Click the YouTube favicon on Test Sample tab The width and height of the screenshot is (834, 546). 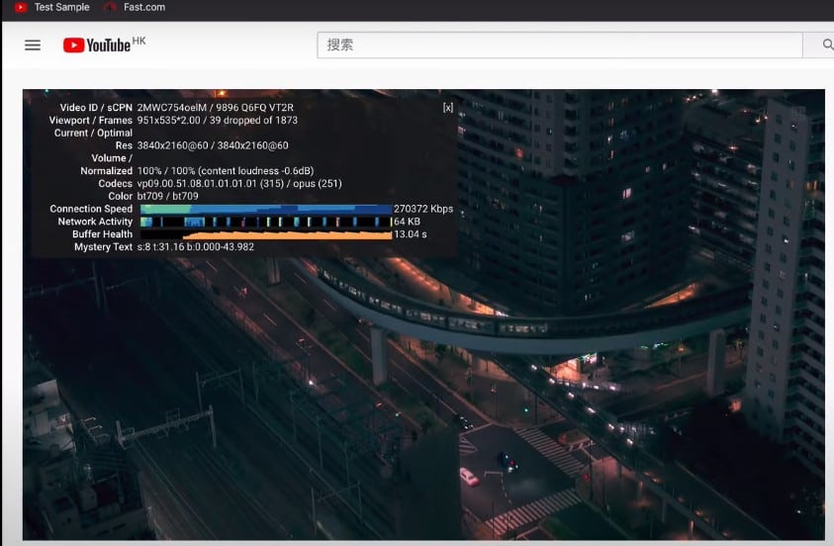[21, 8]
